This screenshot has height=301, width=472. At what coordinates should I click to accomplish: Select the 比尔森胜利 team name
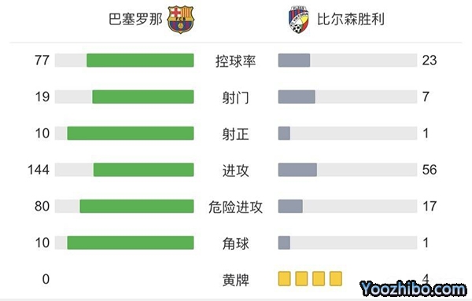pyautogui.click(x=351, y=19)
